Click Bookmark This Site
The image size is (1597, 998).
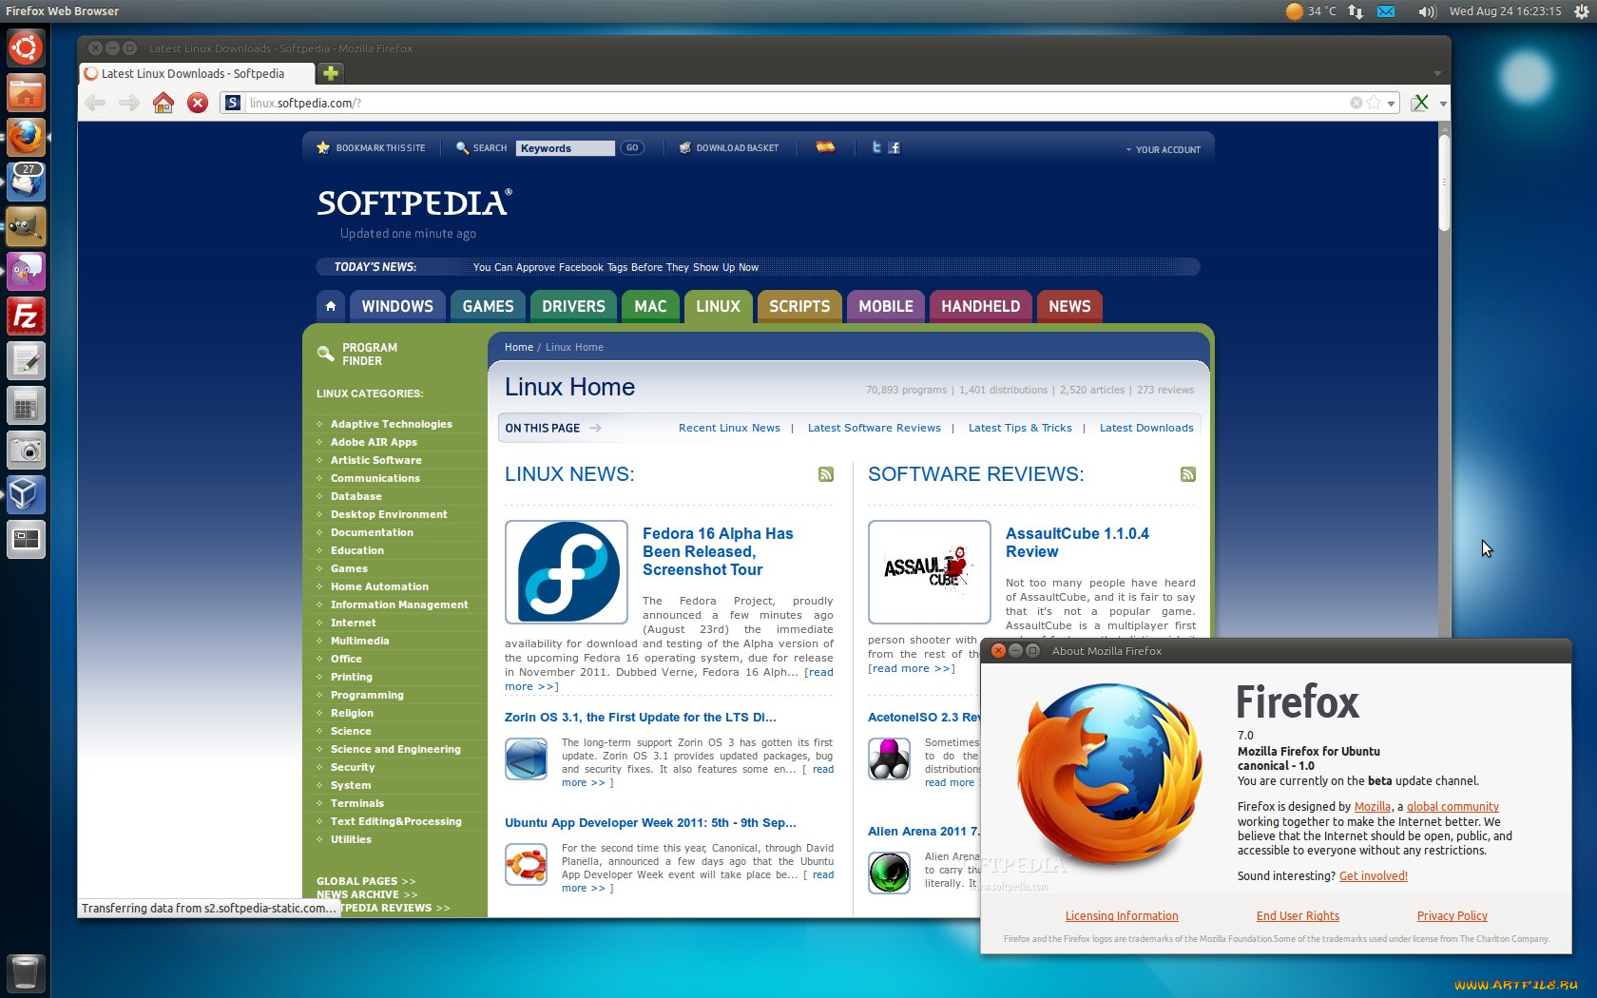click(371, 148)
